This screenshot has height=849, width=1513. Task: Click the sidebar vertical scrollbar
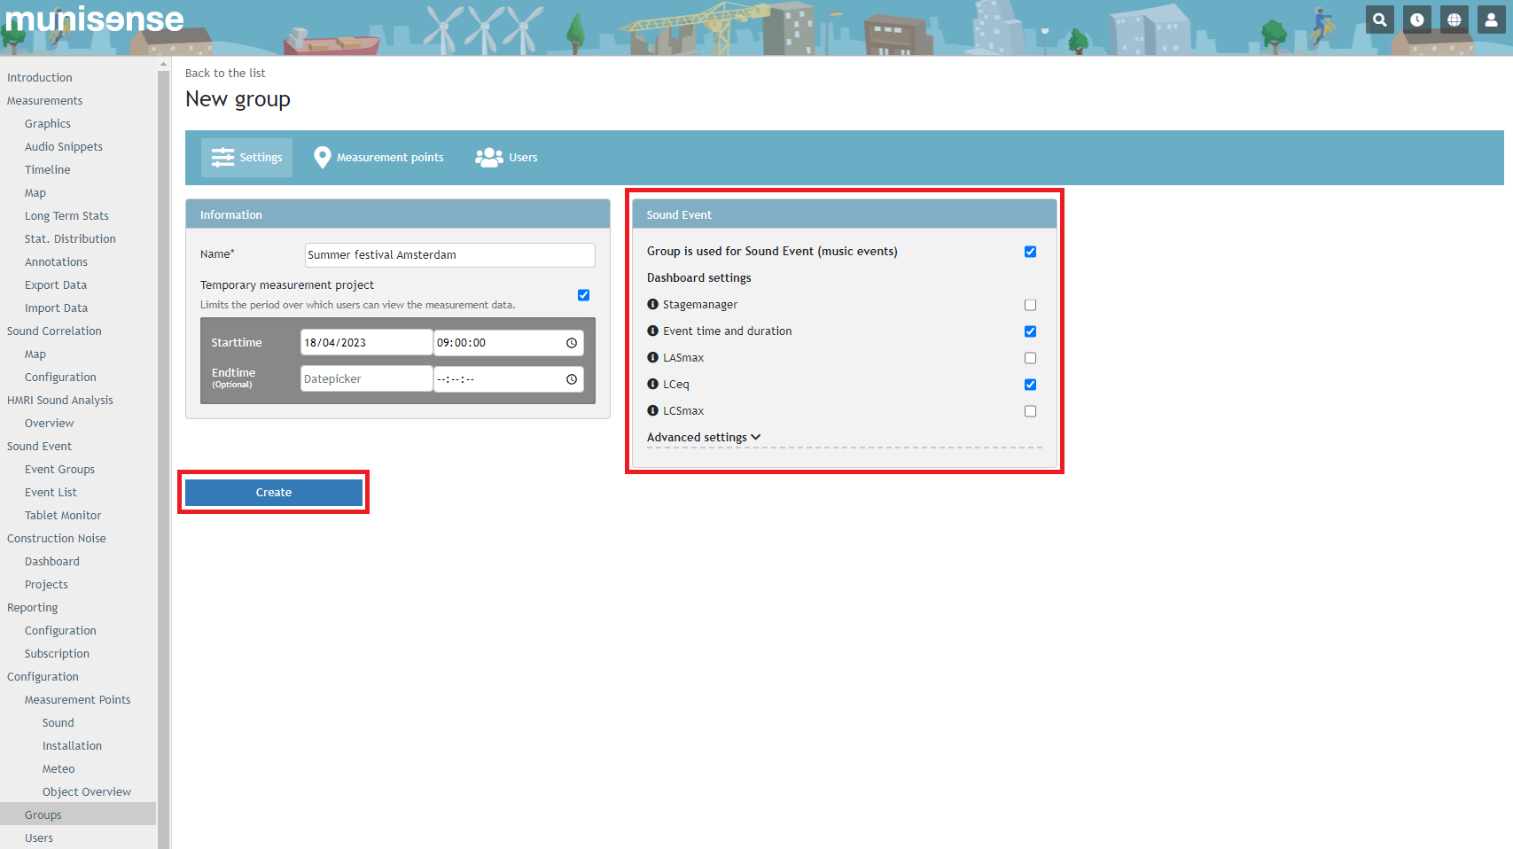click(x=163, y=443)
